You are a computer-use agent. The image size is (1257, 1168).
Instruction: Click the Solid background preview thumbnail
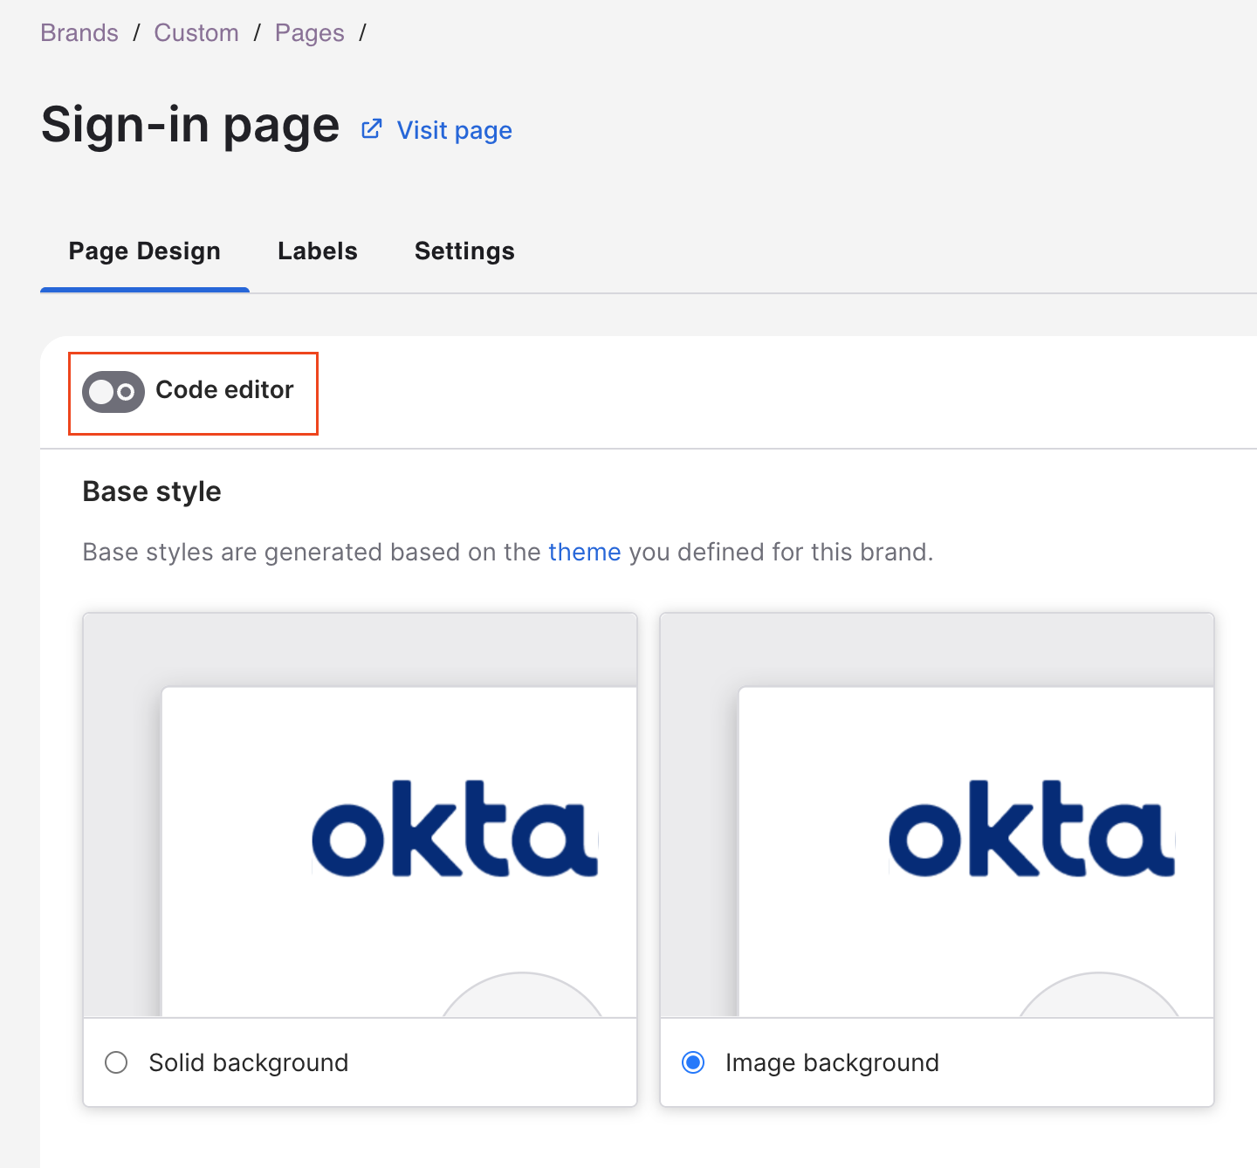tap(360, 815)
